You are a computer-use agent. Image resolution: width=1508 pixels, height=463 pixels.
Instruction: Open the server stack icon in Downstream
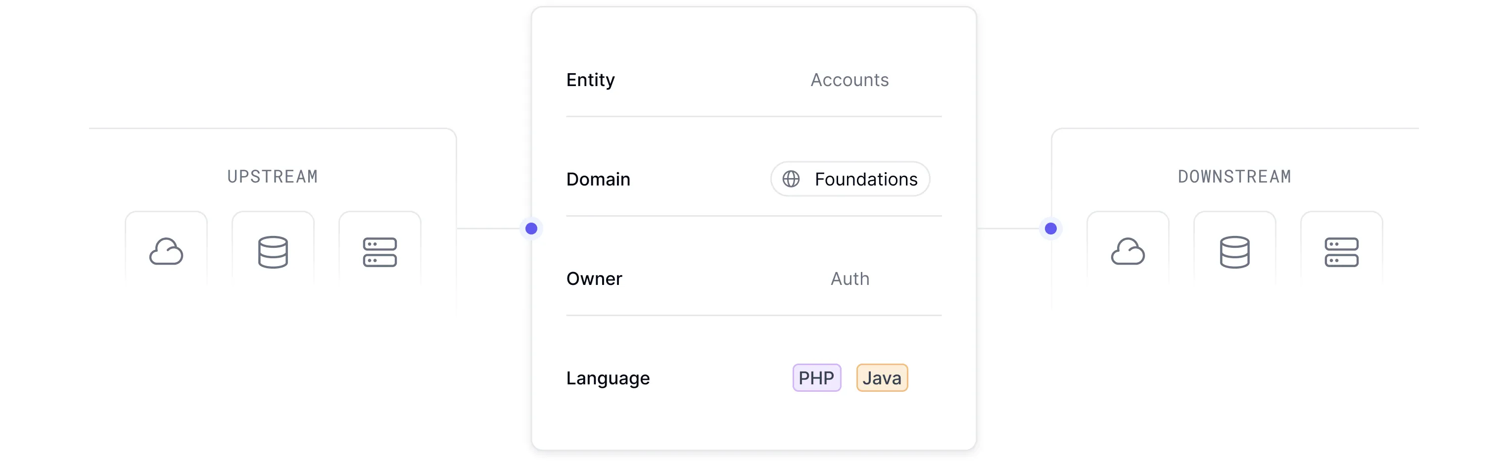tap(1342, 252)
